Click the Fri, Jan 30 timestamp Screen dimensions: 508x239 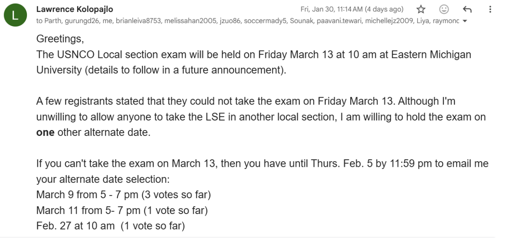(x=352, y=9)
